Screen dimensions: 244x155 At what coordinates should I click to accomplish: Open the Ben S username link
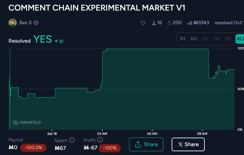click(x=25, y=23)
